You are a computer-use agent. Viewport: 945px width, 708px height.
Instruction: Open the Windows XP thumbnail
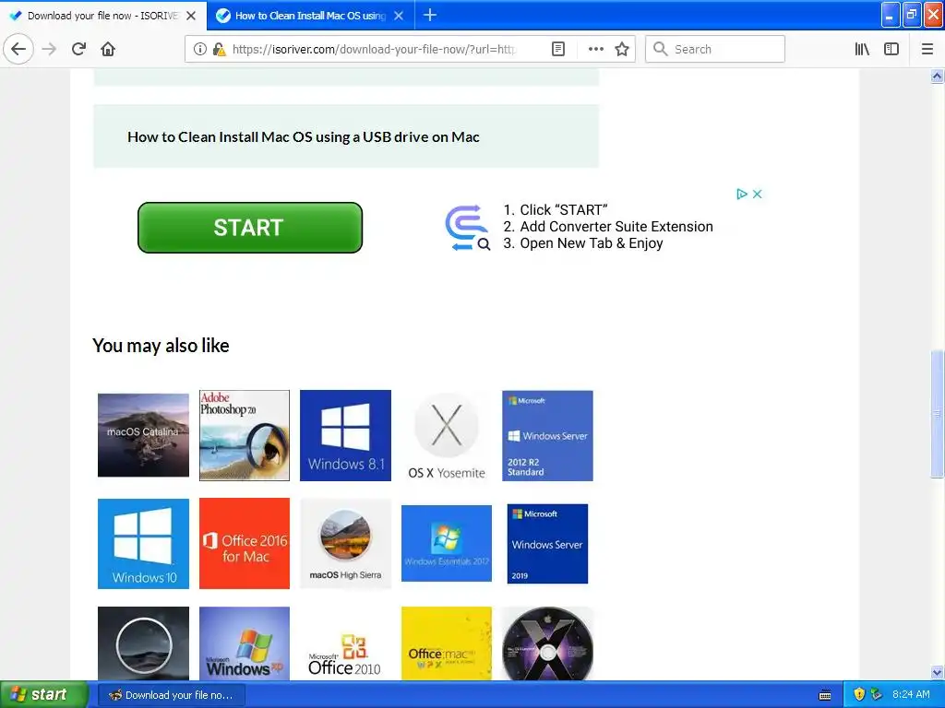[244, 643]
